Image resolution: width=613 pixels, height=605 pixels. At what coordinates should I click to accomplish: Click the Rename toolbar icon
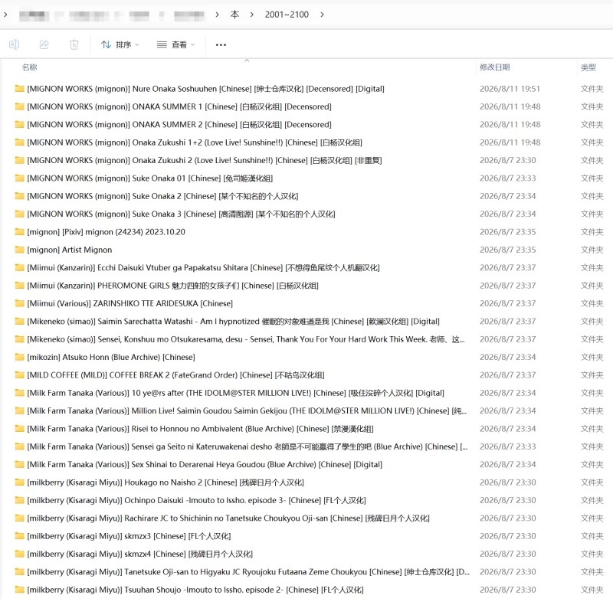(14, 44)
